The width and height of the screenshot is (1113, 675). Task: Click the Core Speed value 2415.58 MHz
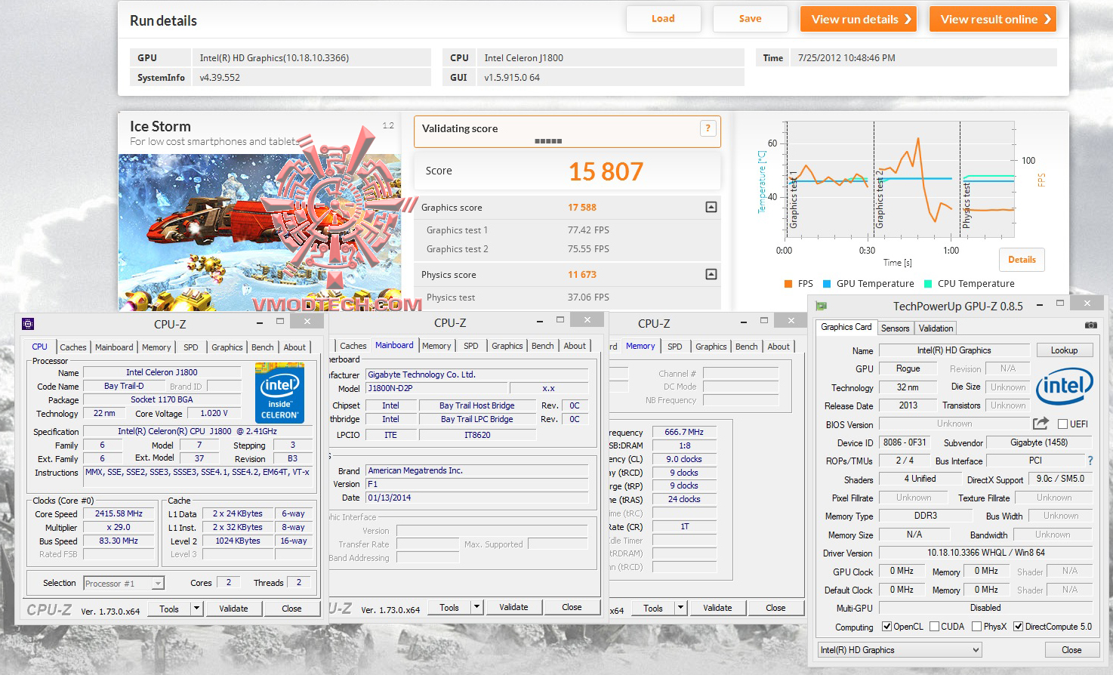[x=119, y=513]
